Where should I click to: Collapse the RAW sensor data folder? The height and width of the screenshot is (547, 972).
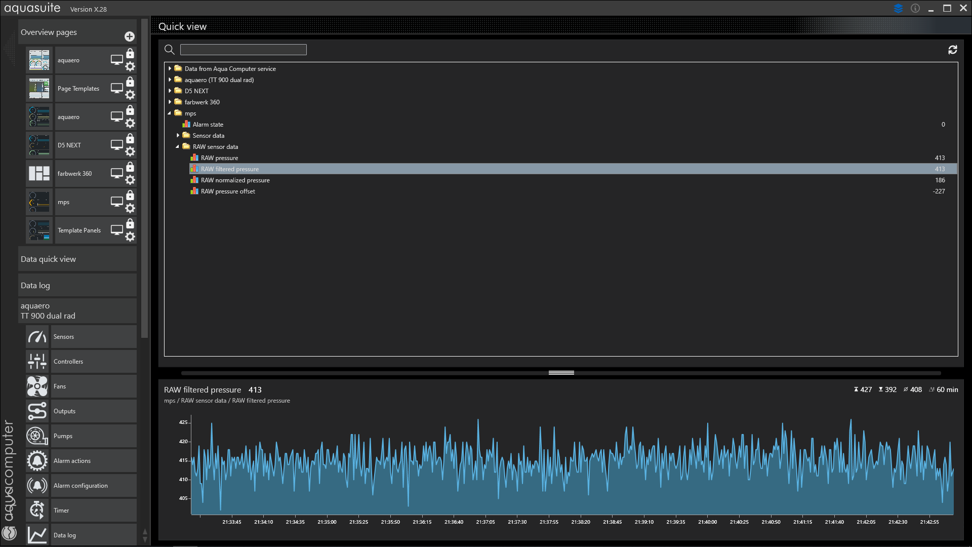tap(178, 147)
